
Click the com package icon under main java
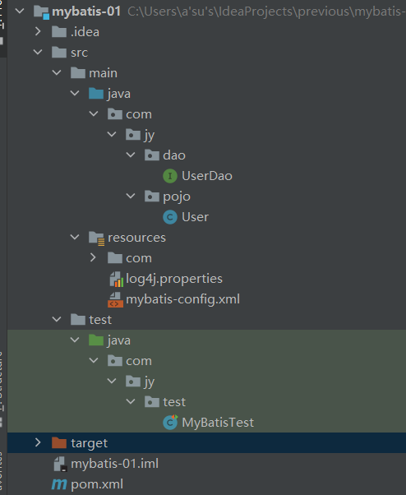pos(115,114)
